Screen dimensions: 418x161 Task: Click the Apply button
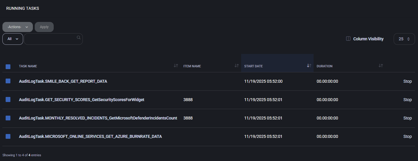click(44, 27)
